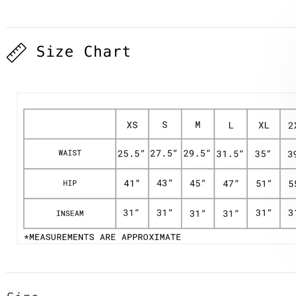Viewport: 296px width, 296px height.
Task: Click the measurements are approximate note
Action: [x=102, y=237]
